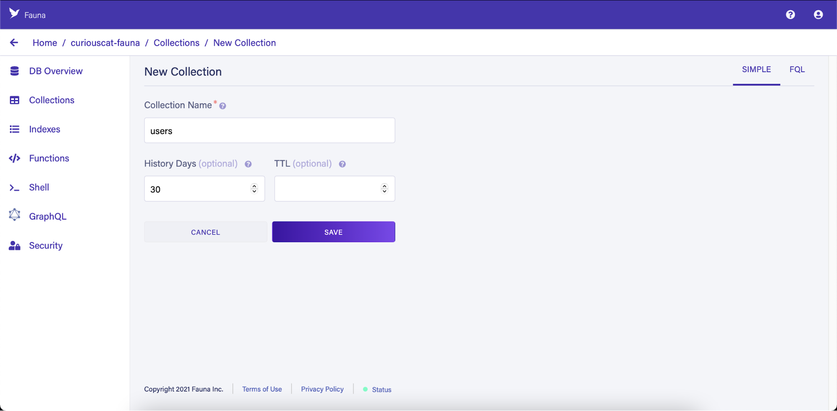Screen dimensions: 837x411
Task: Click the TTL field stepper arrows
Action: point(384,189)
